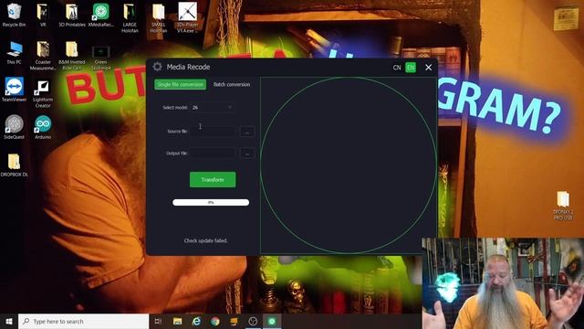Open the Coaster Measurements folder
584x329 pixels.
[43, 56]
